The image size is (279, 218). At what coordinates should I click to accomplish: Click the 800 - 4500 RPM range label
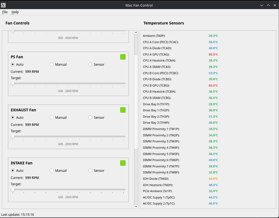(x=68, y=38)
